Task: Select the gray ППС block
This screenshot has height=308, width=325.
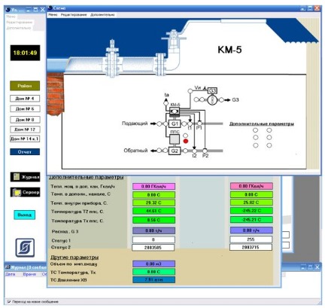Action: 175,139
